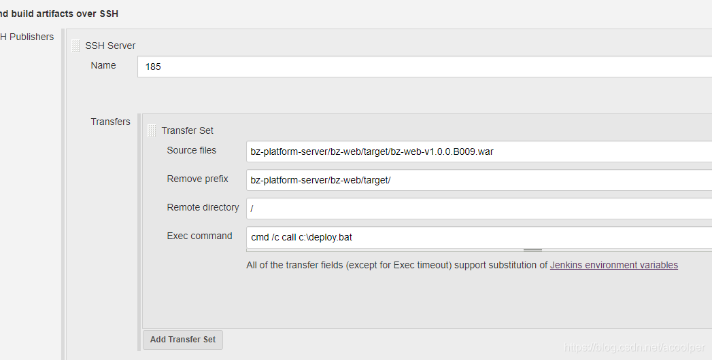This screenshot has width=712, height=360.
Task: Click the Transfers section label
Action: [110, 122]
